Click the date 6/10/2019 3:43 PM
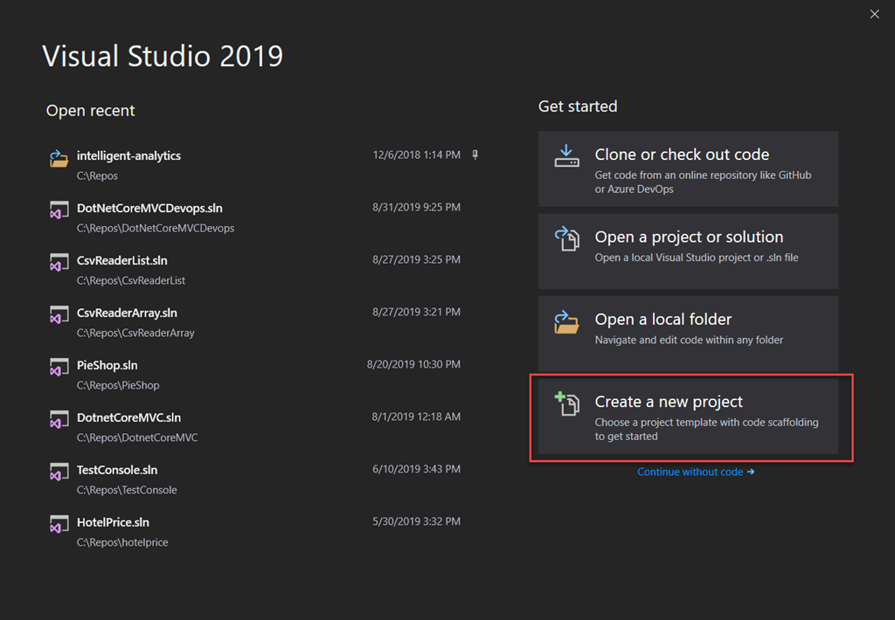 [416, 470]
